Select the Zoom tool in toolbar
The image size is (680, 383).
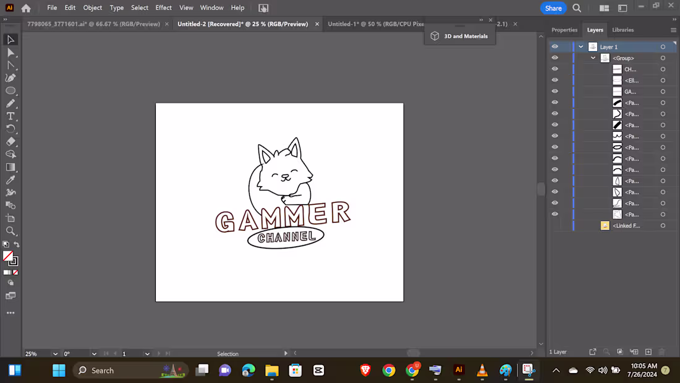tap(11, 231)
